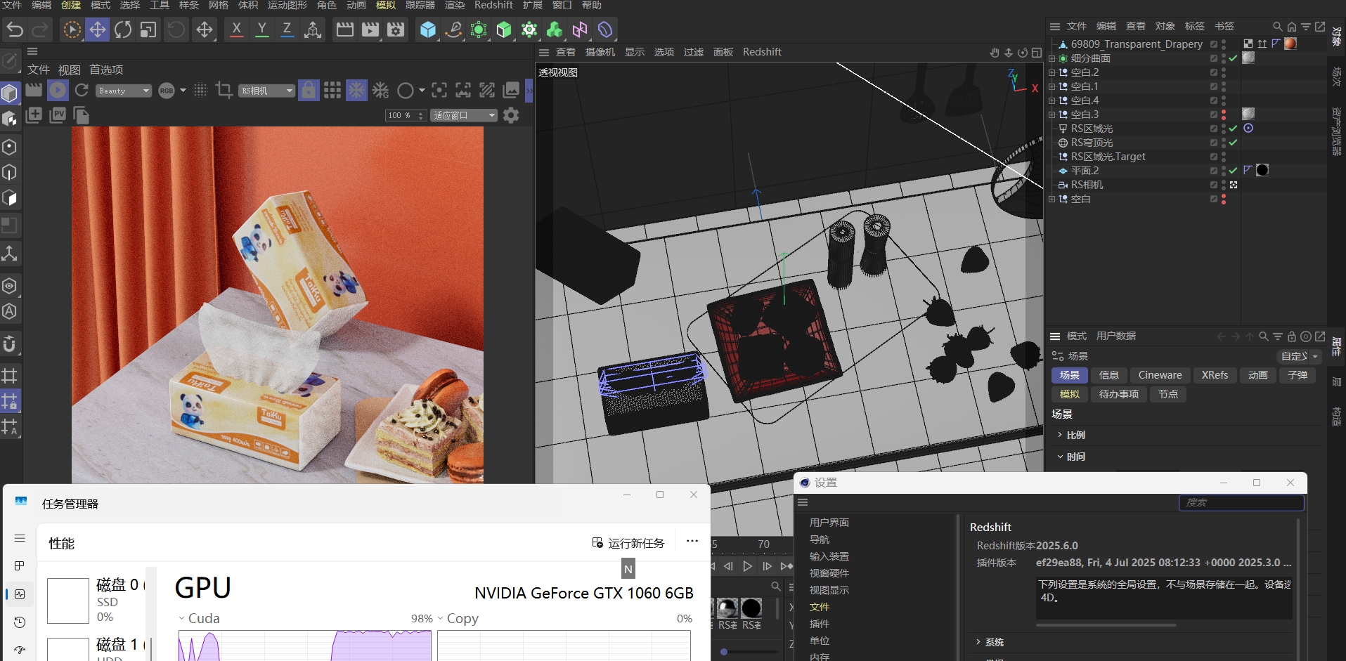Select the 69809_Transparent_Drapery object
The height and width of the screenshot is (661, 1346).
click(1136, 44)
